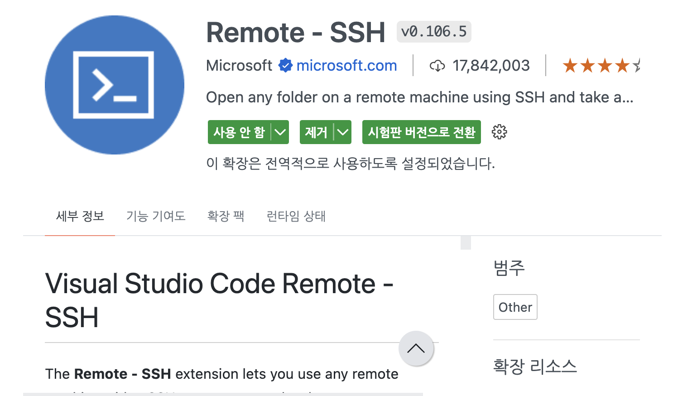Click the readme vertical scrollbar thumb
Viewport: 673px width, 396px height.
(x=466, y=242)
